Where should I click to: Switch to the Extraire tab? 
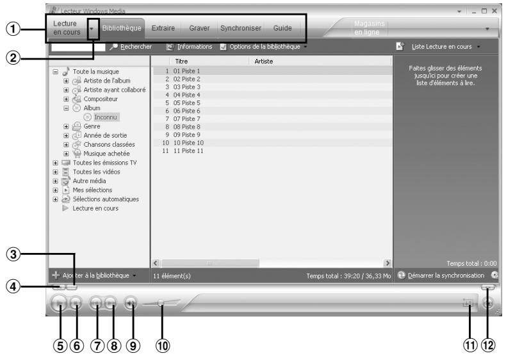pyautogui.click(x=163, y=28)
